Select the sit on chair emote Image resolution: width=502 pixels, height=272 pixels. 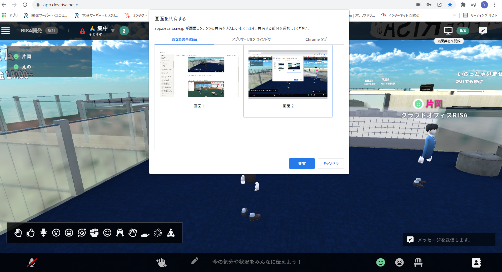(x=43, y=233)
